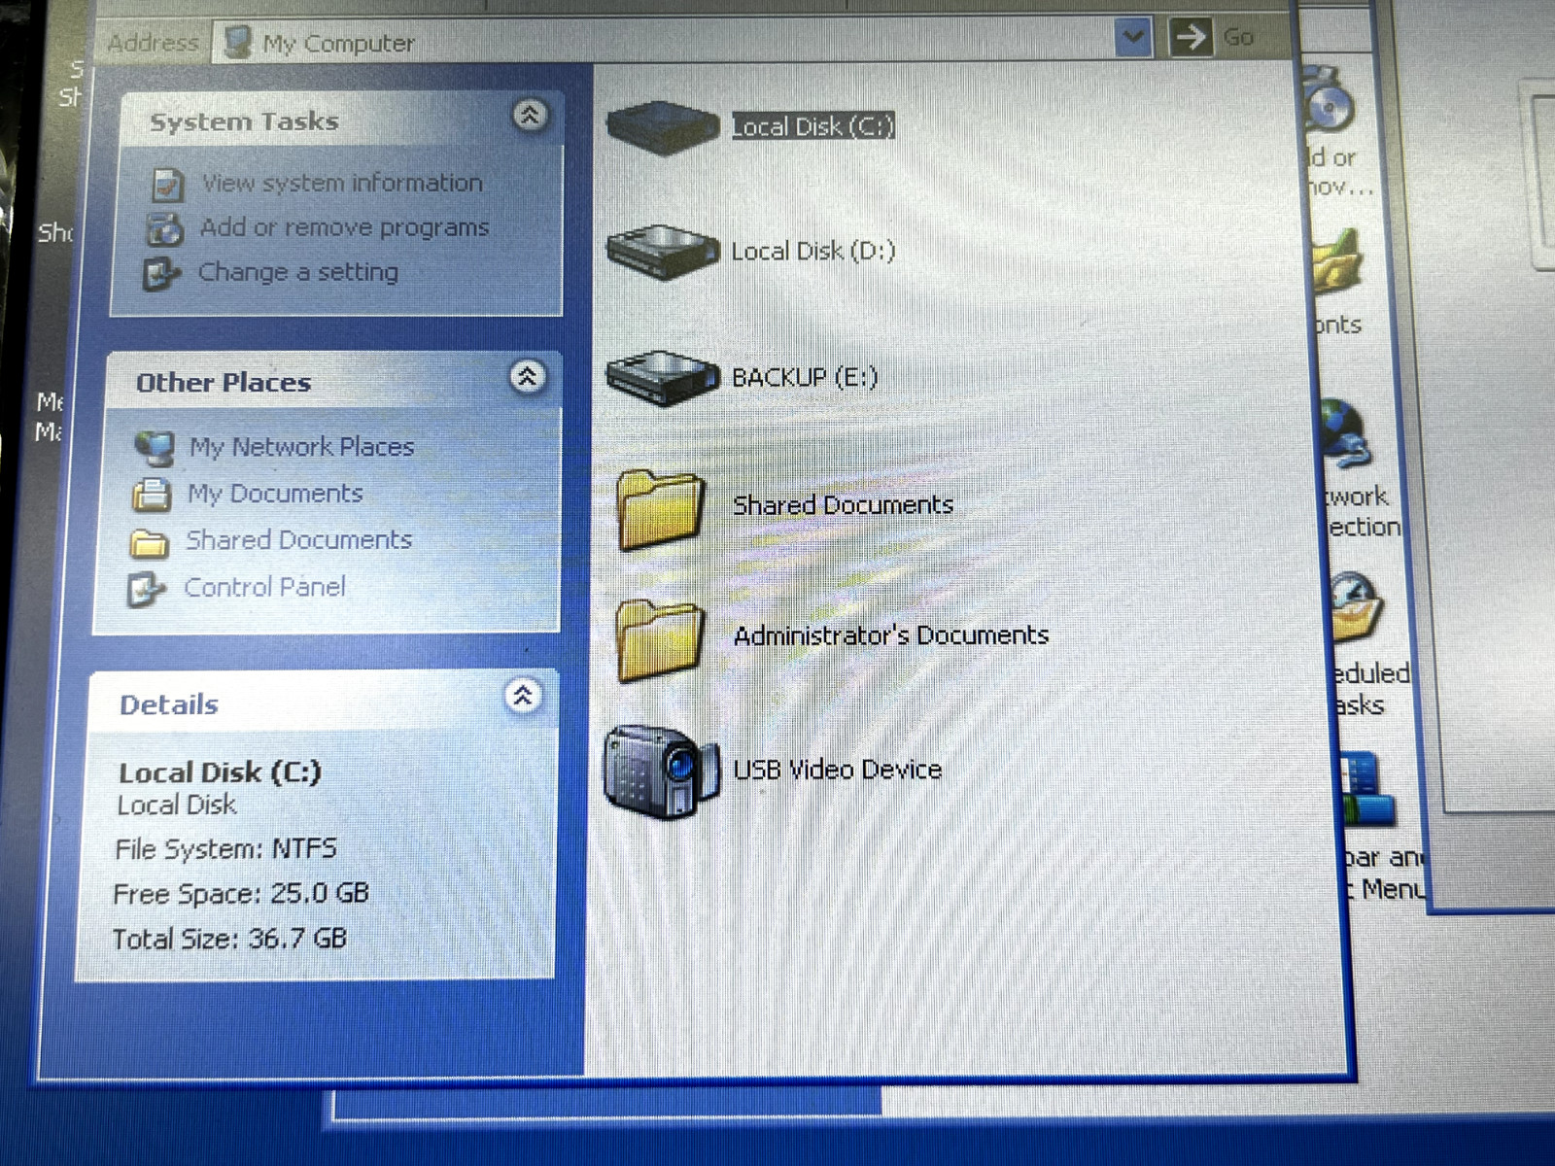
Task: Click the Go arrow icon
Action: [1190, 38]
